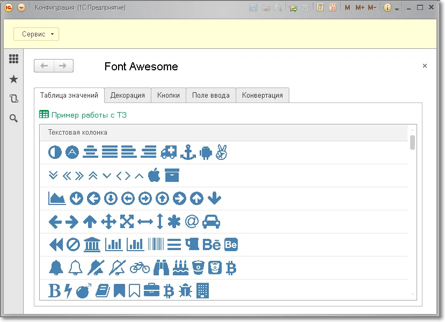Screen dimensions: 445x322
Task: Select the area chart icon
Action: tap(57, 199)
